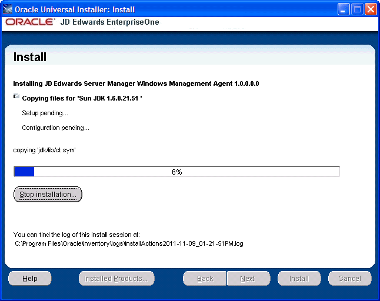Click the 'Installing JD Edwards Server Manager' heading
The image size is (380, 301).
(x=136, y=84)
